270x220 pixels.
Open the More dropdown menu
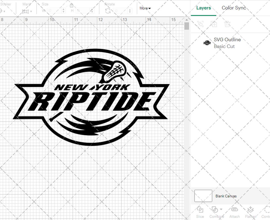[145, 8]
